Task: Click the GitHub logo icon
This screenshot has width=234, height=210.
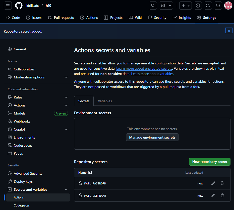Action: coord(19,6)
